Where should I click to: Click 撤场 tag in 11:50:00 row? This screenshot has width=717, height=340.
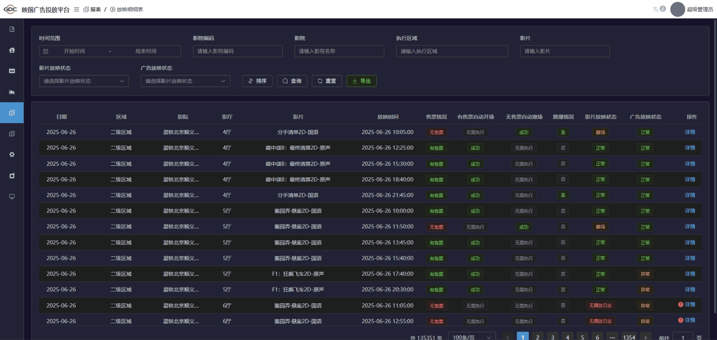coord(600,227)
